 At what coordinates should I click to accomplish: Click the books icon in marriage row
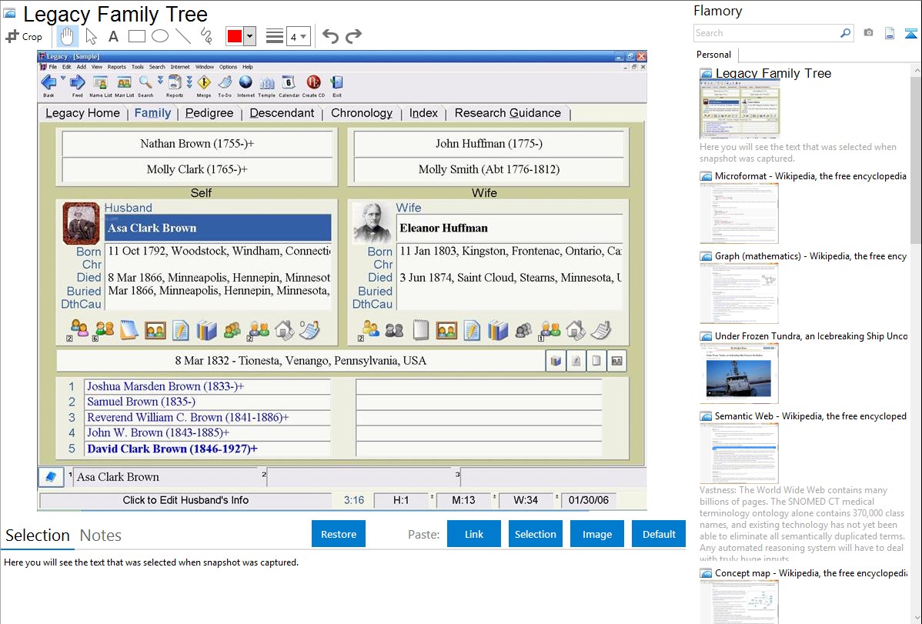click(555, 361)
